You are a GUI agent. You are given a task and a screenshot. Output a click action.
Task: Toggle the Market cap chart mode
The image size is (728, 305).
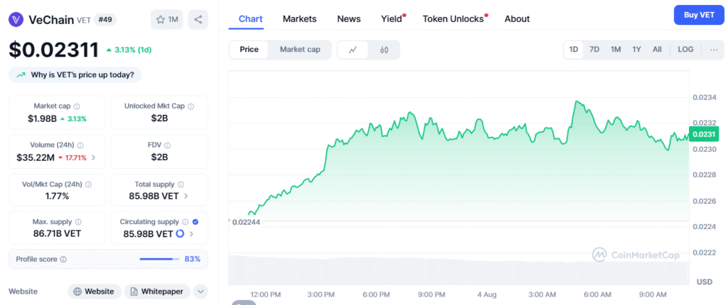pos(300,50)
